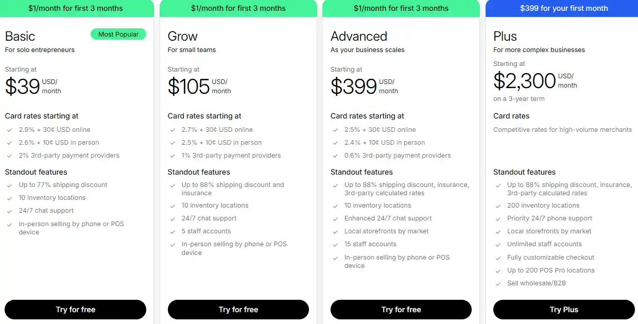Screen dimensions: 638x324
Task: Click the checkmark next to "Unlimited staff accounts"
Action: (x=497, y=244)
